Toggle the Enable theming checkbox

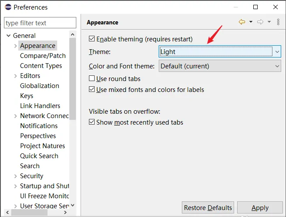click(92, 39)
